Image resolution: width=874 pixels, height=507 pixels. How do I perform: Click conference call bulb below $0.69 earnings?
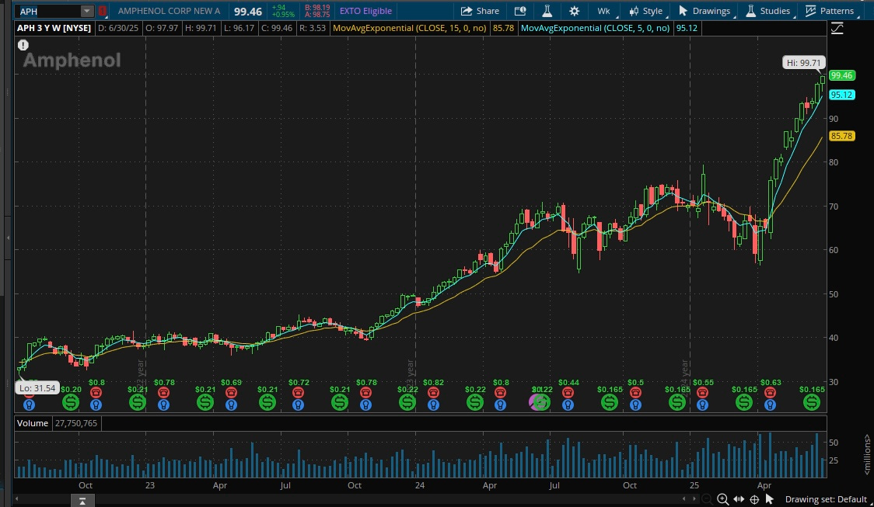pos(231,405)
